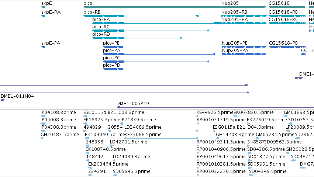Screen dimensions: 314x177
Task: Select the Nup205-RB transcript label
Action: (234, 12)
